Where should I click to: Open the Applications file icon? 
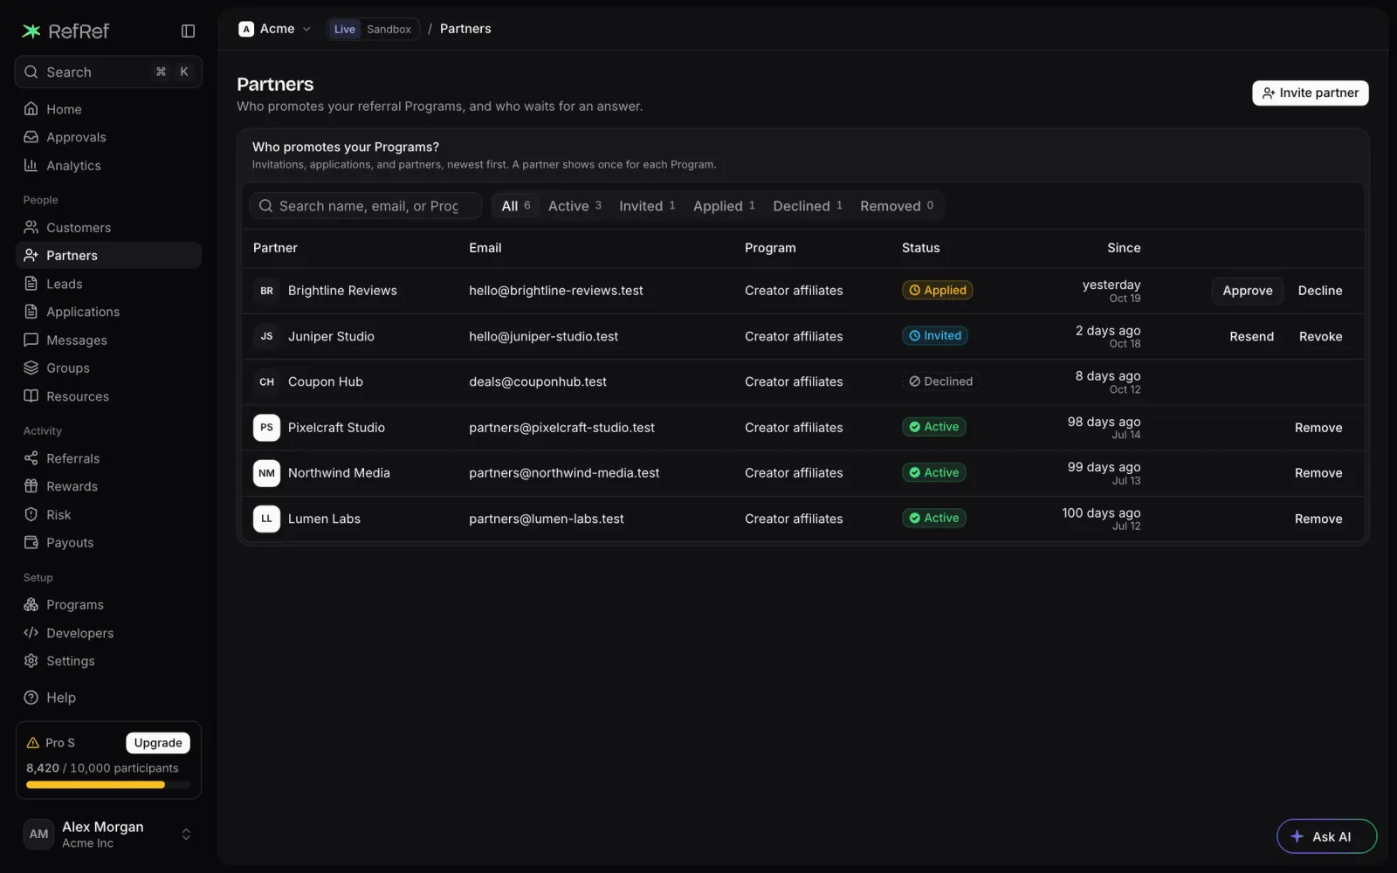click(31, 312)
